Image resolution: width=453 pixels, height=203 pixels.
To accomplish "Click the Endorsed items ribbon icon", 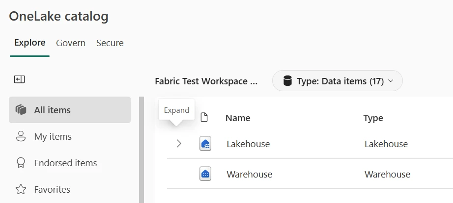I will click(x=21, y=163).
